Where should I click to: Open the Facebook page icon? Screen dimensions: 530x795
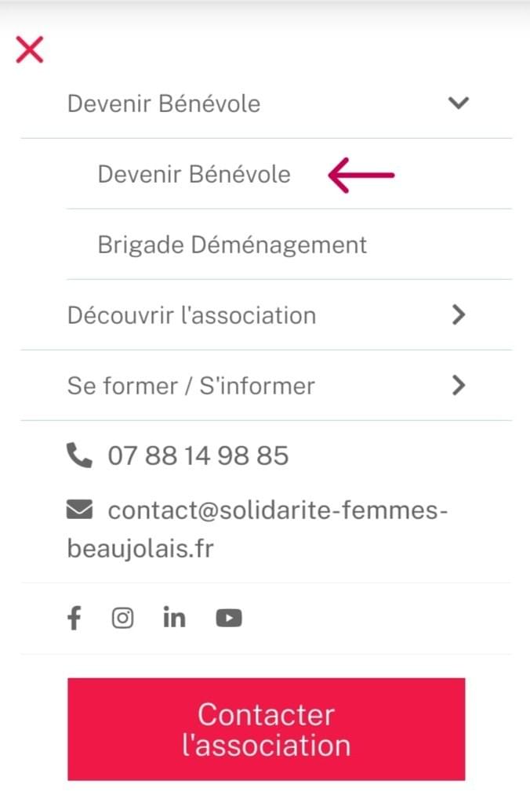click(74, 619)
